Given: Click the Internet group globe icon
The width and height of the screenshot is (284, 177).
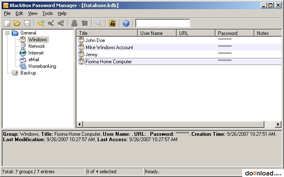Looking at the screenshot, I should (x=23, y=53).
